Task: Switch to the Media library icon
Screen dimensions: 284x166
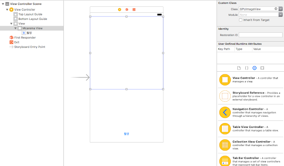Action: [262, 68]
